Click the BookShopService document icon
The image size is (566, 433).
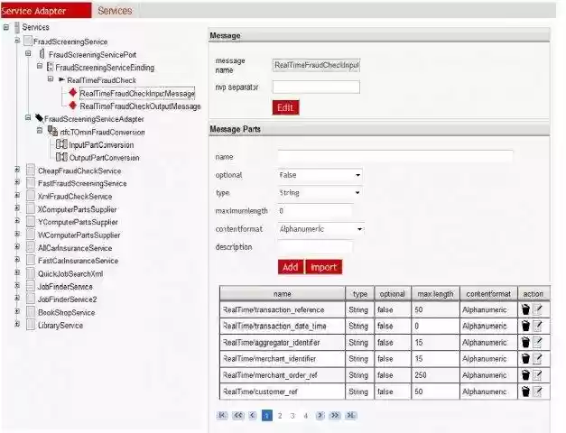(x=31, y=312)
